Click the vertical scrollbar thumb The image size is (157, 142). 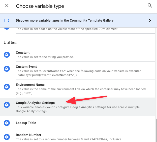click(x=156, y=130)
